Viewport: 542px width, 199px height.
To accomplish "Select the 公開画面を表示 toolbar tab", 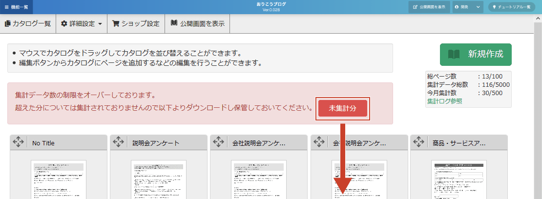I will [x=197, y=23].
